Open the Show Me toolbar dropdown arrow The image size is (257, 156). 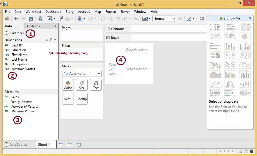tap(150, 19)
